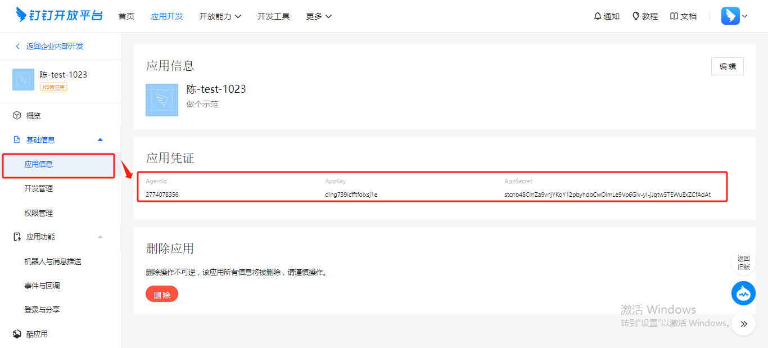Click the DingTalk Open Platform logo
The width and height of the screenshot is (768, 348).
tap(59, 15)
